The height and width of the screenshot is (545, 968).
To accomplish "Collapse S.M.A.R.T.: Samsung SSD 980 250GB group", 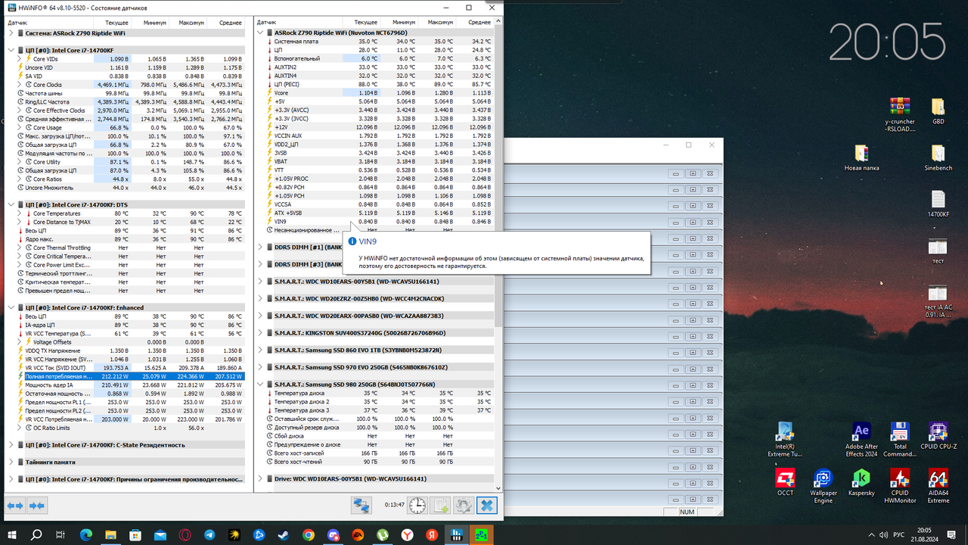I will (x=260, y=385).
